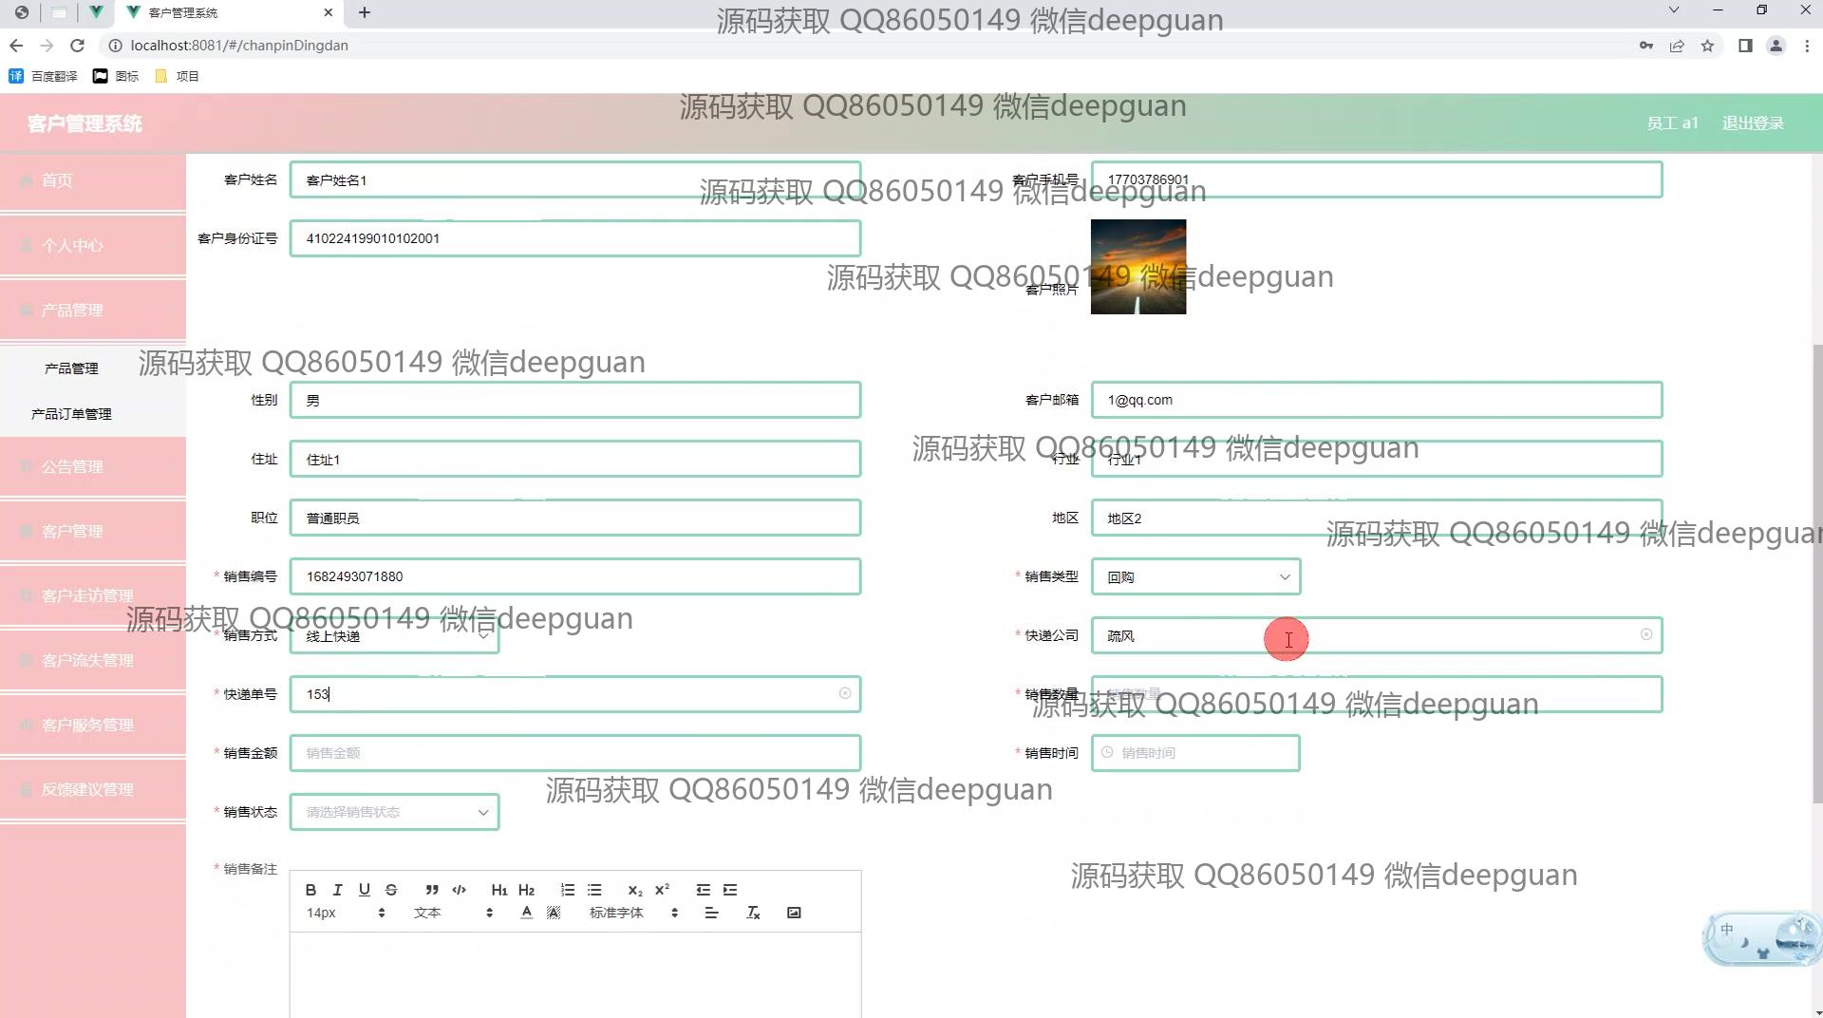Toggle italic in the 销售备注 editor
Image resolution: width=1823 pixels, height=1018 pixels.
click(337, 890)
